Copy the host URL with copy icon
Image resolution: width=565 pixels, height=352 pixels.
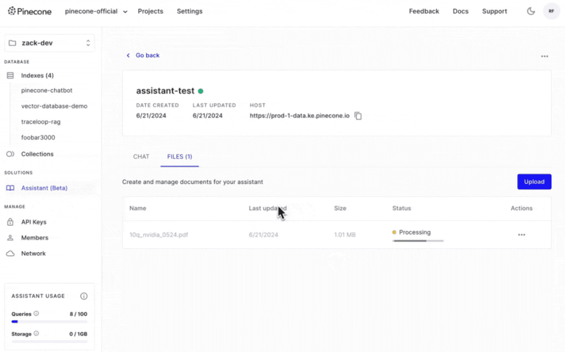[358, 116]
